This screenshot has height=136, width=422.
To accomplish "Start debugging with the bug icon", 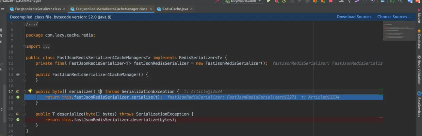I will [x=276, y=1].
